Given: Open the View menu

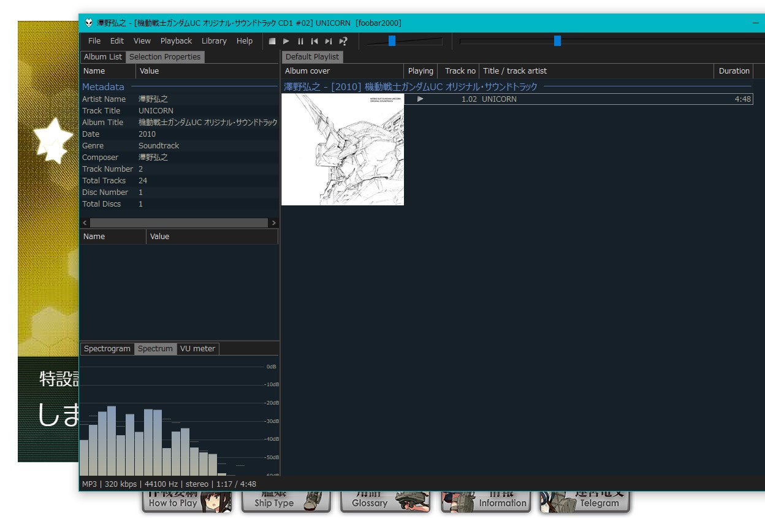Looking at the screenshot, I should click(x=142, y=41).
